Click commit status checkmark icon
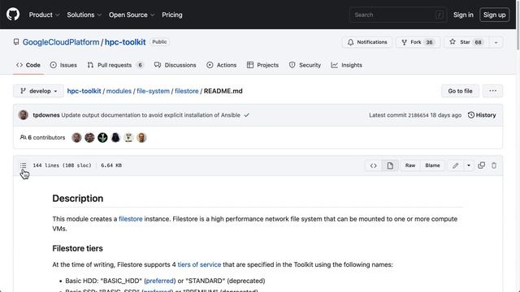 coord(247,115)
